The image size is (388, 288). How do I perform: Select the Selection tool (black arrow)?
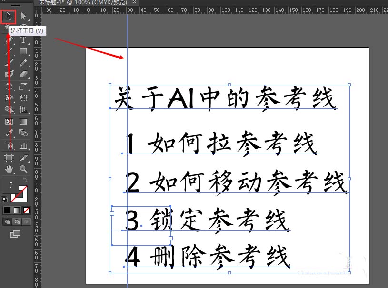[9, 16]
